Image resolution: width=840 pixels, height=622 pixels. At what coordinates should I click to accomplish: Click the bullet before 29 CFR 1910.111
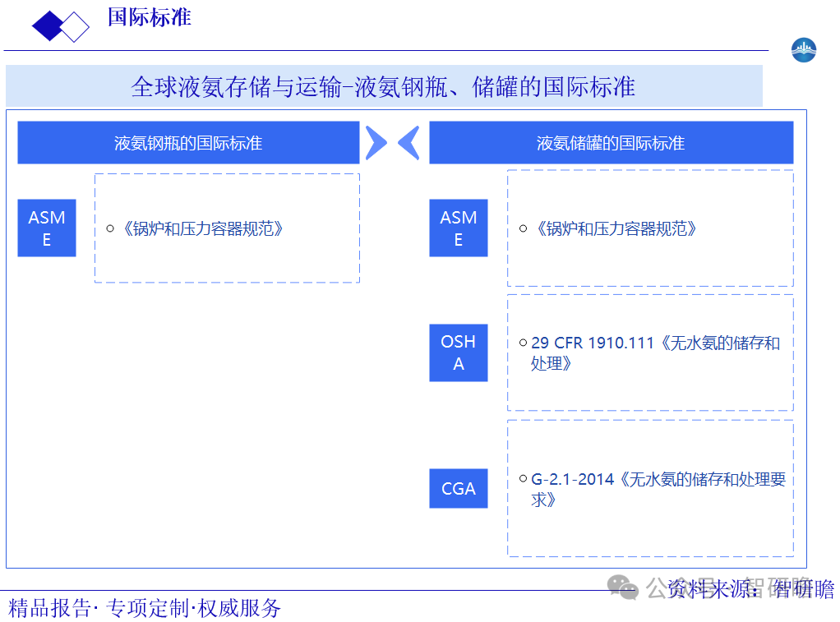pos(523,343)
